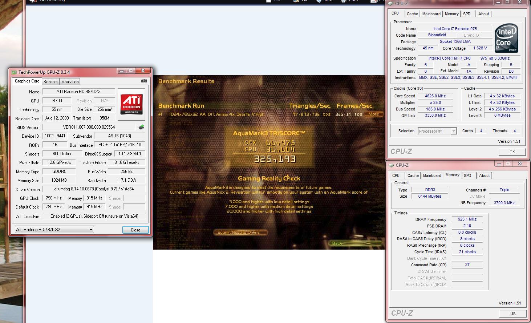
Task: Click the Memory Type value GDDR5
Action: [59, 171]
